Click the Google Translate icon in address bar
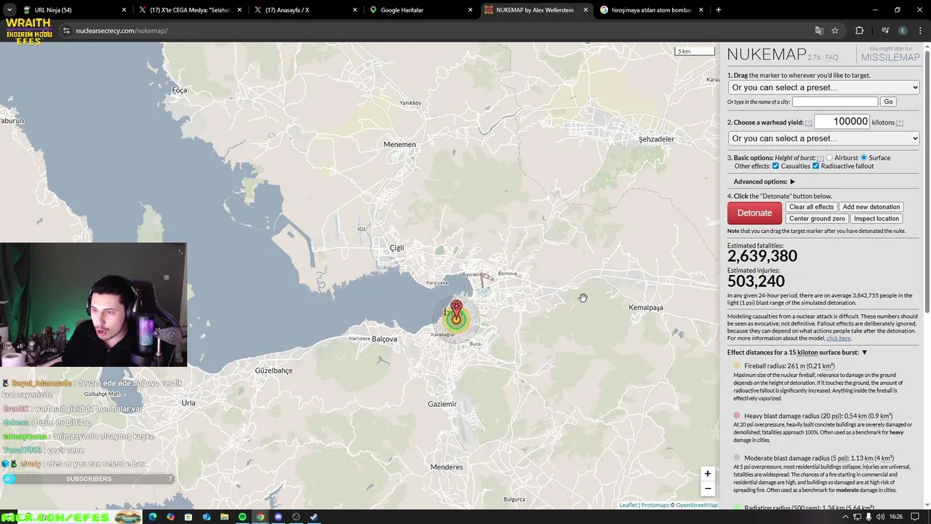The width and height of the screenshot is (931, 524). pos(819,31)
